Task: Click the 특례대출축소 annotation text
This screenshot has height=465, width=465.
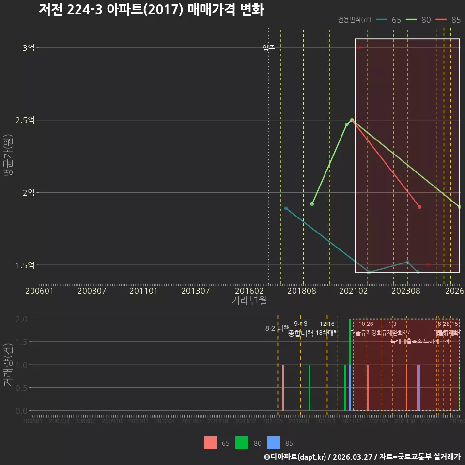Action: (x=406, y=341)
